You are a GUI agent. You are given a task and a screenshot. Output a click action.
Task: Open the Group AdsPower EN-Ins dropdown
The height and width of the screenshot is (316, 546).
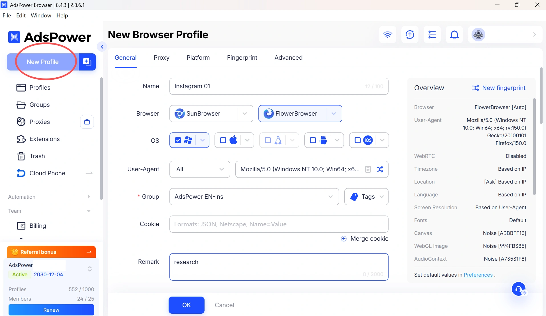pyautogui.click(x=254, y=197)
